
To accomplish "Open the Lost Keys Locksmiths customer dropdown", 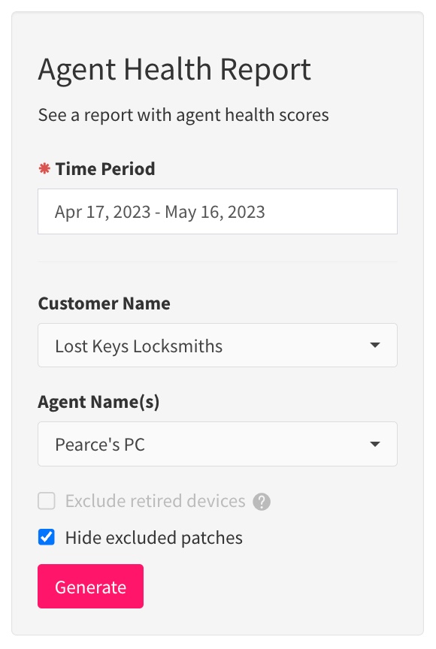I will pyautogui.click(x=217, y=346).
